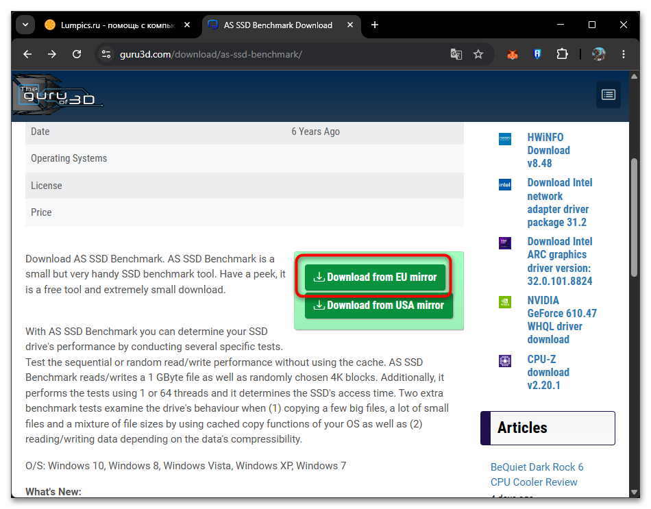651x509 pixels.
Task: Close the AS SSD Benchmark Download tab
Action: 350,25
